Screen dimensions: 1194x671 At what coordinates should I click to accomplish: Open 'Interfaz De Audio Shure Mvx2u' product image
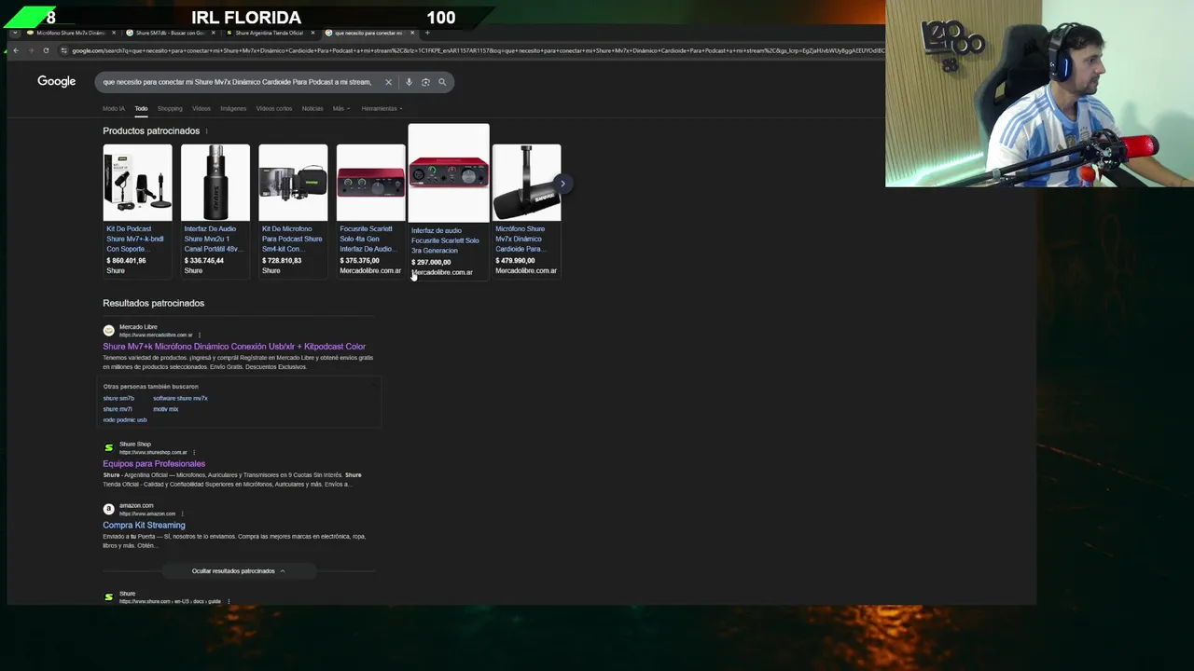(215, 183)
